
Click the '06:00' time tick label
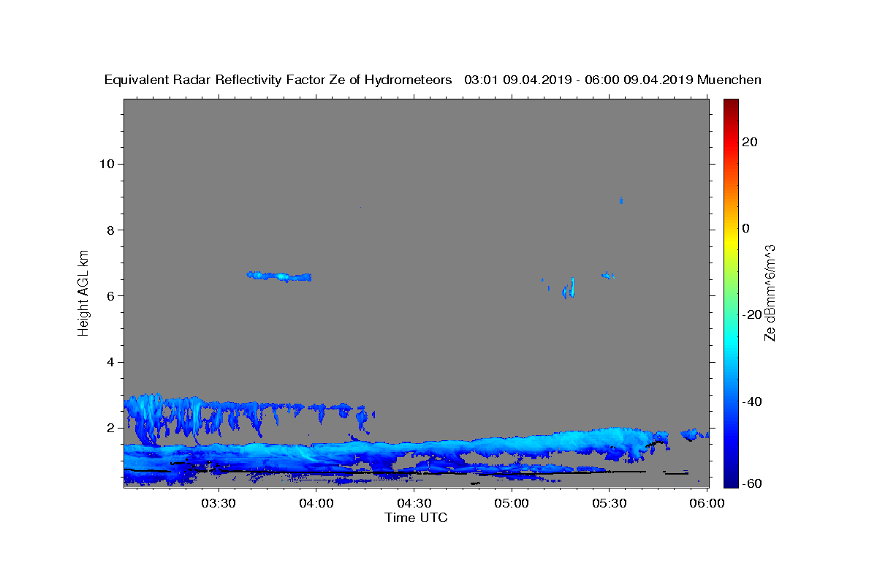click(707, 503)
